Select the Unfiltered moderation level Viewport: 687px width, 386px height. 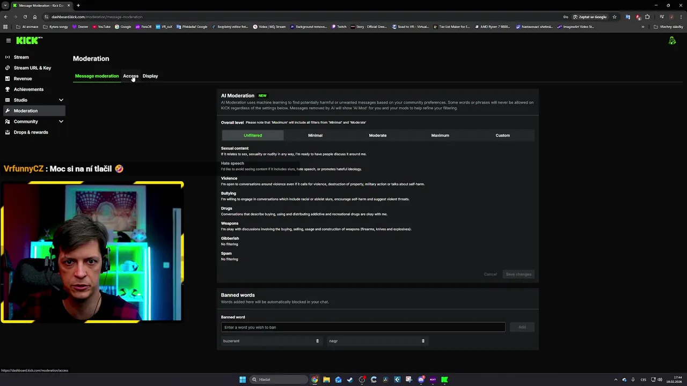pos(253,135)
